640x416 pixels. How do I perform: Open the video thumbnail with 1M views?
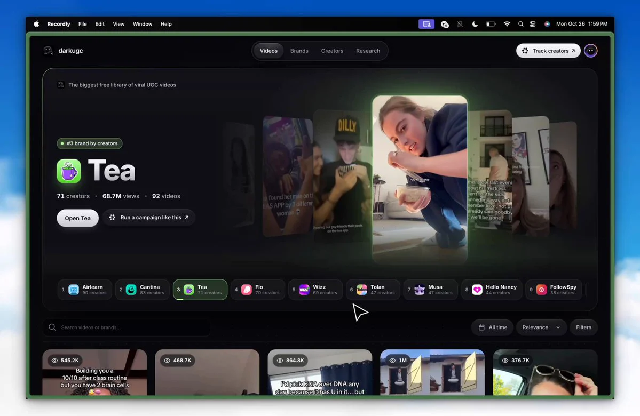pos(432,372)
